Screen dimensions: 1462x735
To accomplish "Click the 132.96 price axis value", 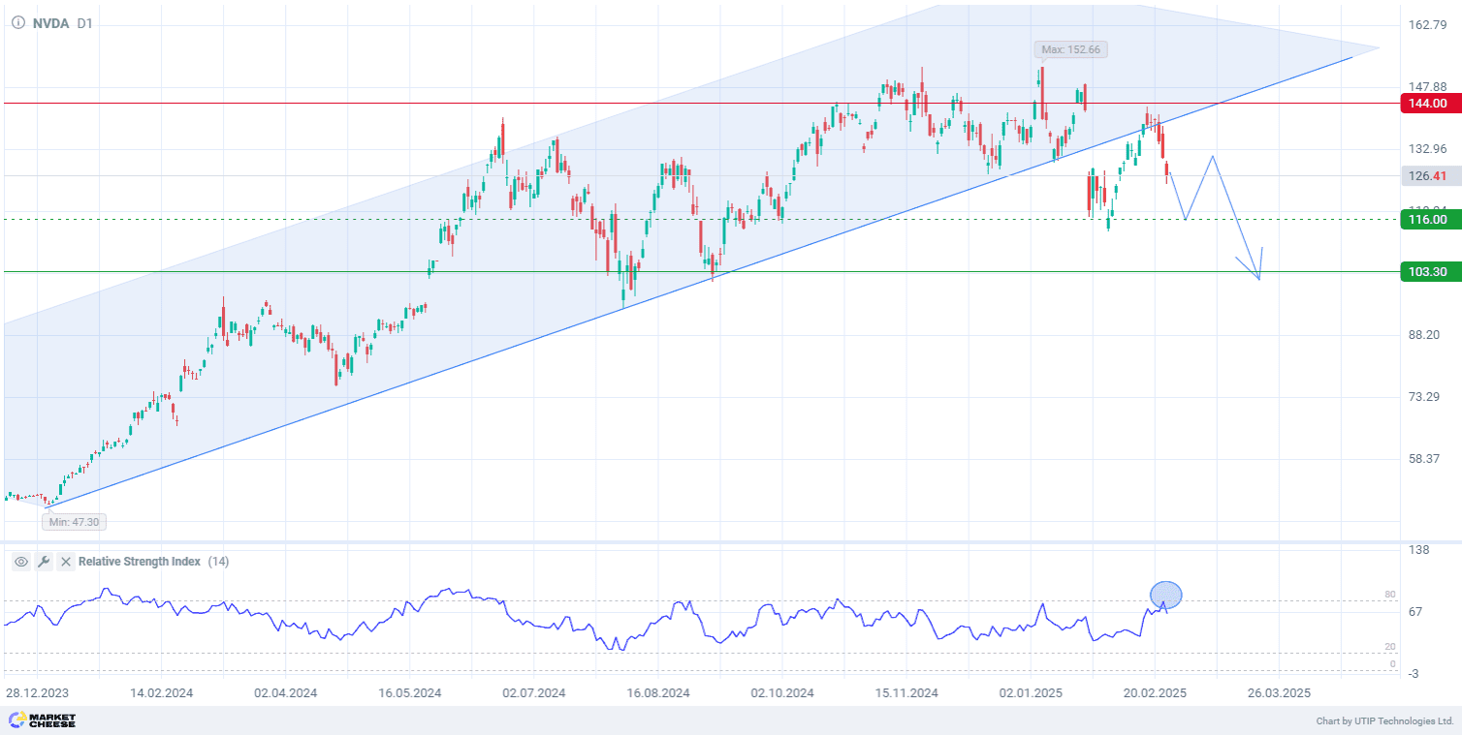I will [1426, 148].
